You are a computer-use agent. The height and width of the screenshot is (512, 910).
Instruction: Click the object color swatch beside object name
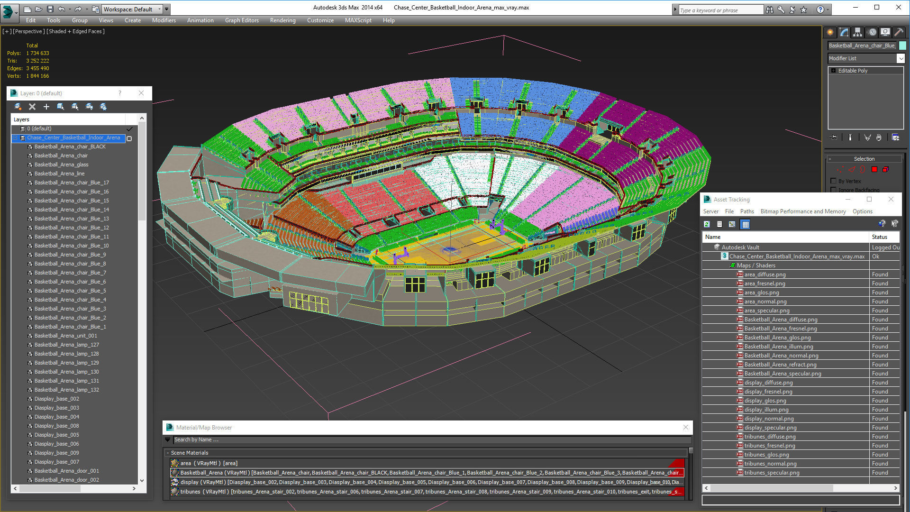[902, 46]
